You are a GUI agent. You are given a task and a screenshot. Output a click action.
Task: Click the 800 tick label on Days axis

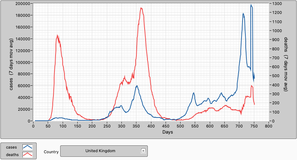269,126
